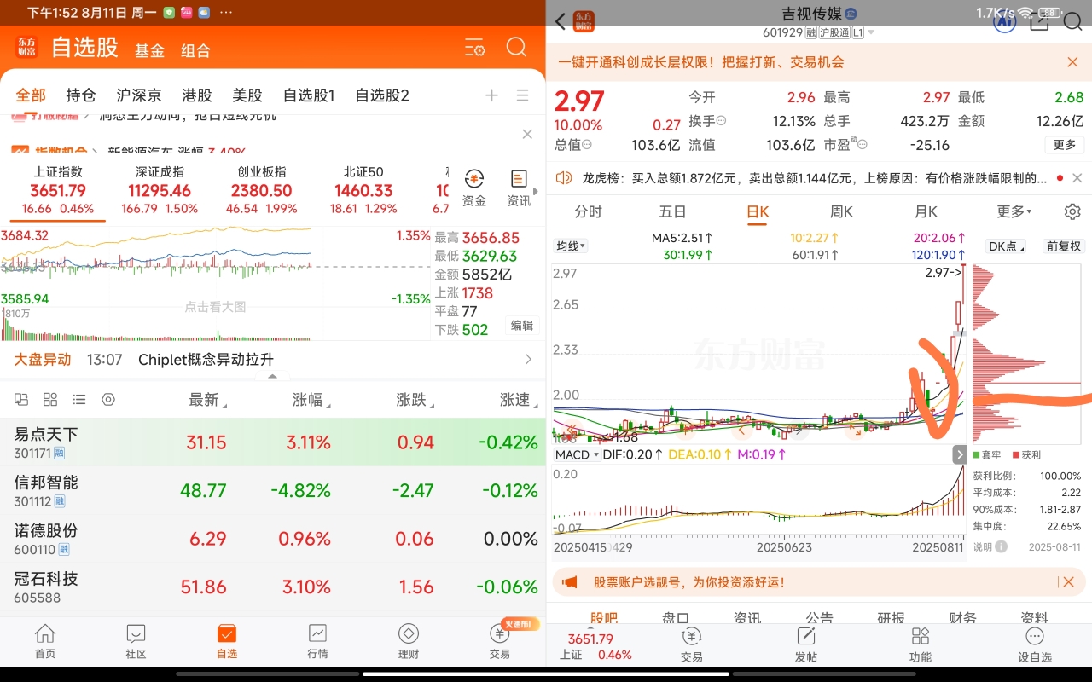Screen dimensions: 1092x682
Task: Sort watchlist by 最新 price column
Action: pyautogui.click(x=207, y=400)
